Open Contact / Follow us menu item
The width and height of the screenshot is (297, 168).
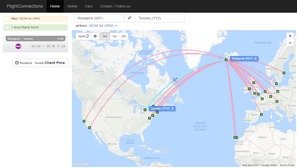(115, 6)
